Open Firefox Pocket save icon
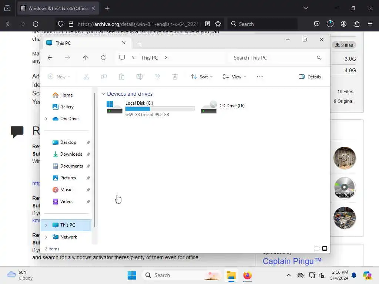 317,24
